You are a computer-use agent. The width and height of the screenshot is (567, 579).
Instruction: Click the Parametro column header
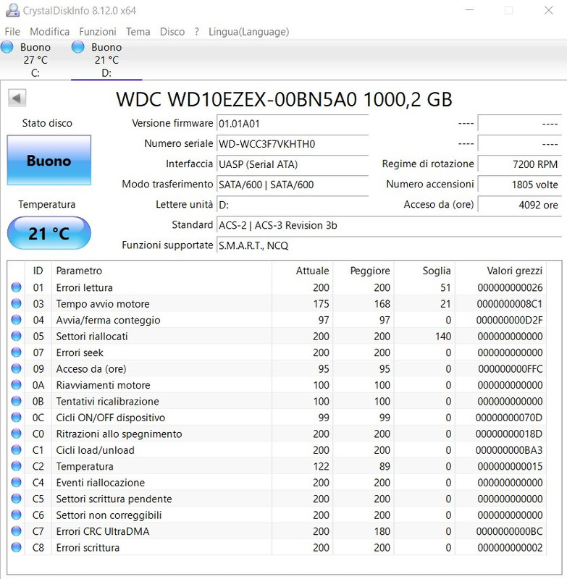click(161, 271)
